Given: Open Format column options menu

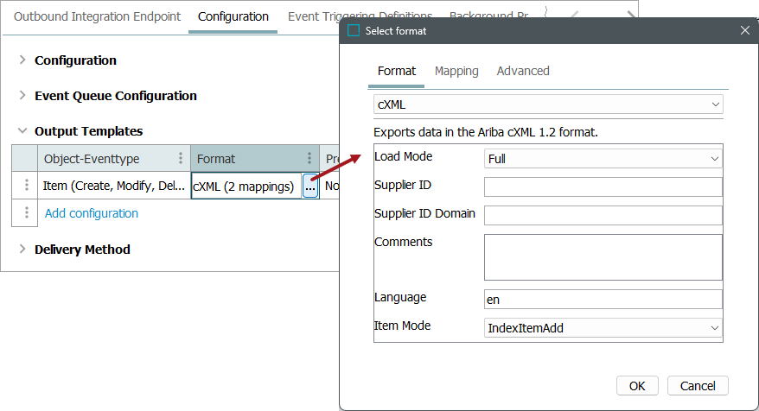Looking at the screenshot, I should (x=309, y=159).
